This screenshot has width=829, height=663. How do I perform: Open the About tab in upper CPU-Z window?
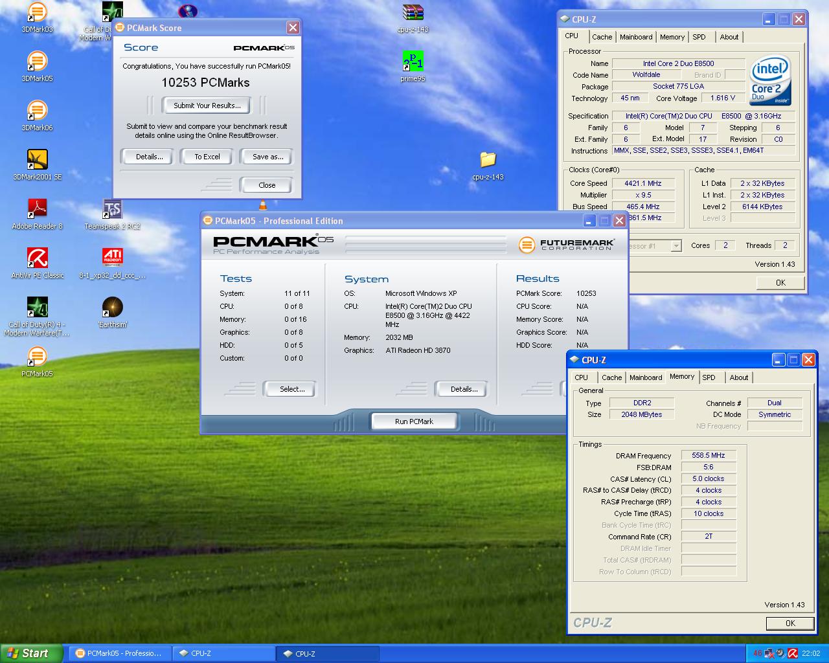click(729, 37)
